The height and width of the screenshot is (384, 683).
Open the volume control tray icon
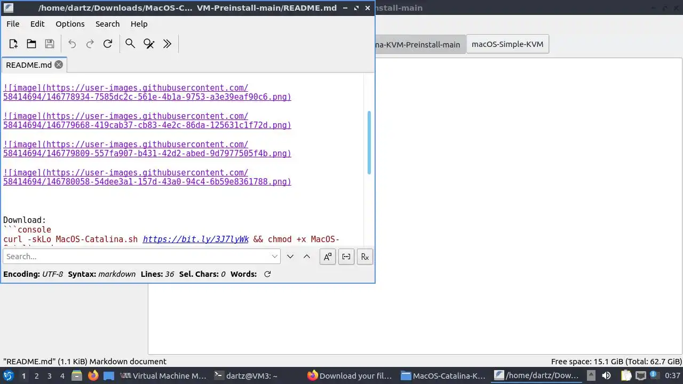(x=606, y=376)
